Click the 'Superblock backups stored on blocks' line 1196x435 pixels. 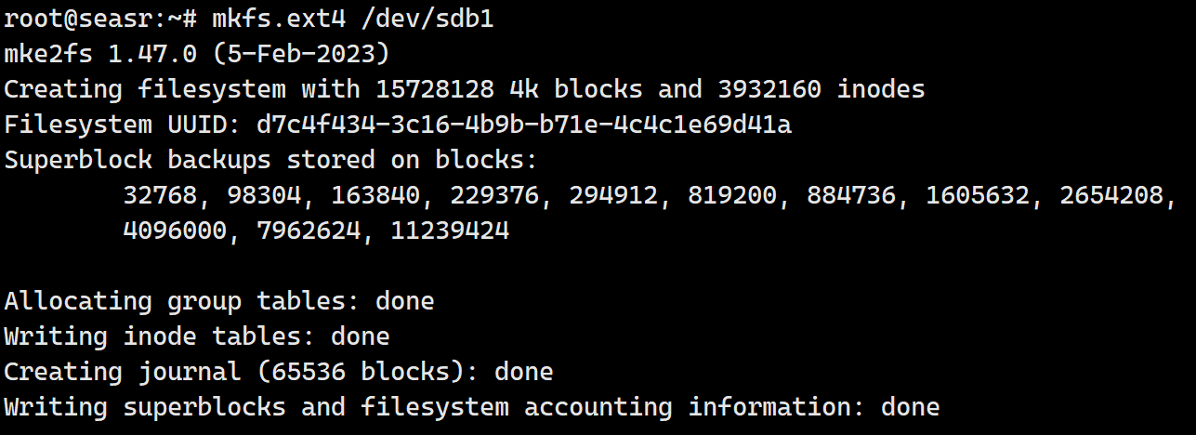coord(270,160)
